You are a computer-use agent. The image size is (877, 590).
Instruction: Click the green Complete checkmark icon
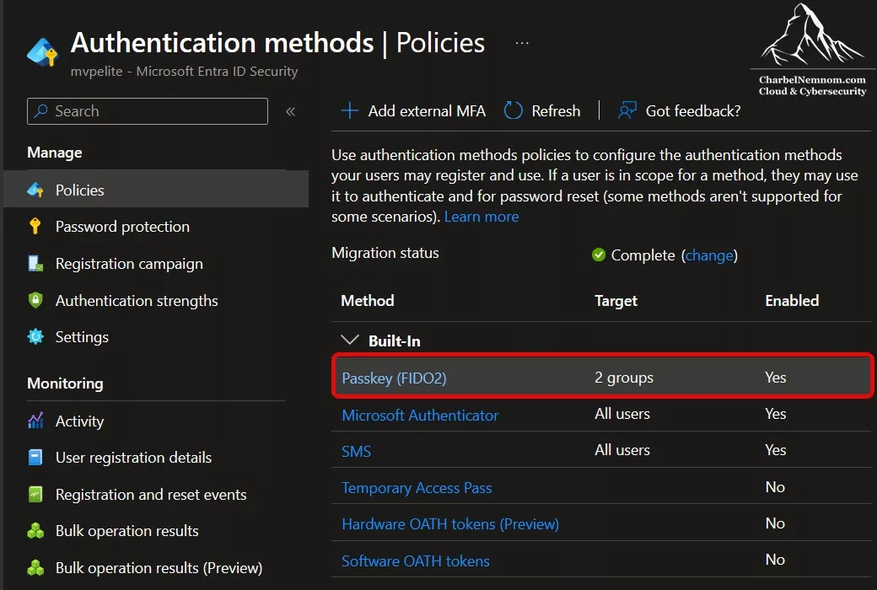pyautogui.click(x=599, y=255)
